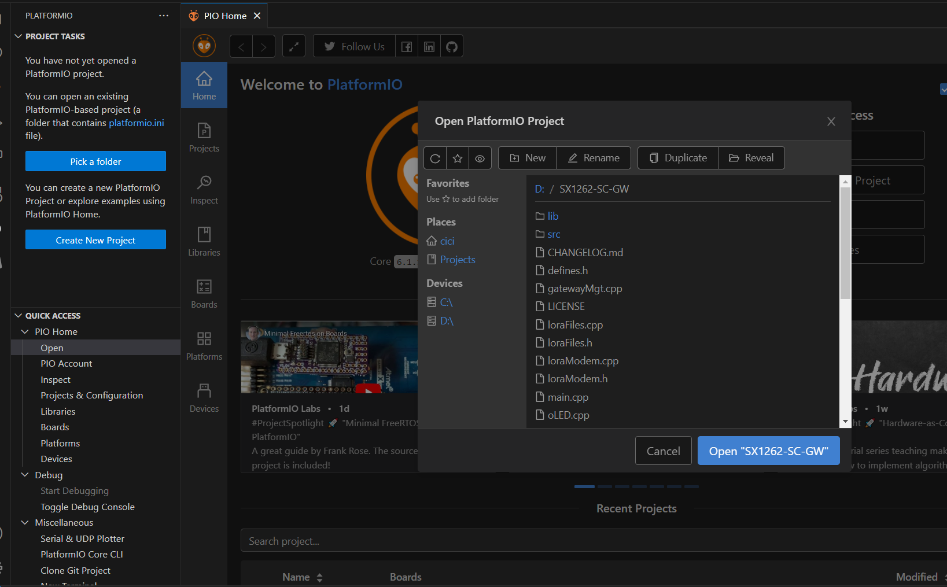
Task: Open Libraries in PIO Home sidebar
Action: (x=204, y=241)
